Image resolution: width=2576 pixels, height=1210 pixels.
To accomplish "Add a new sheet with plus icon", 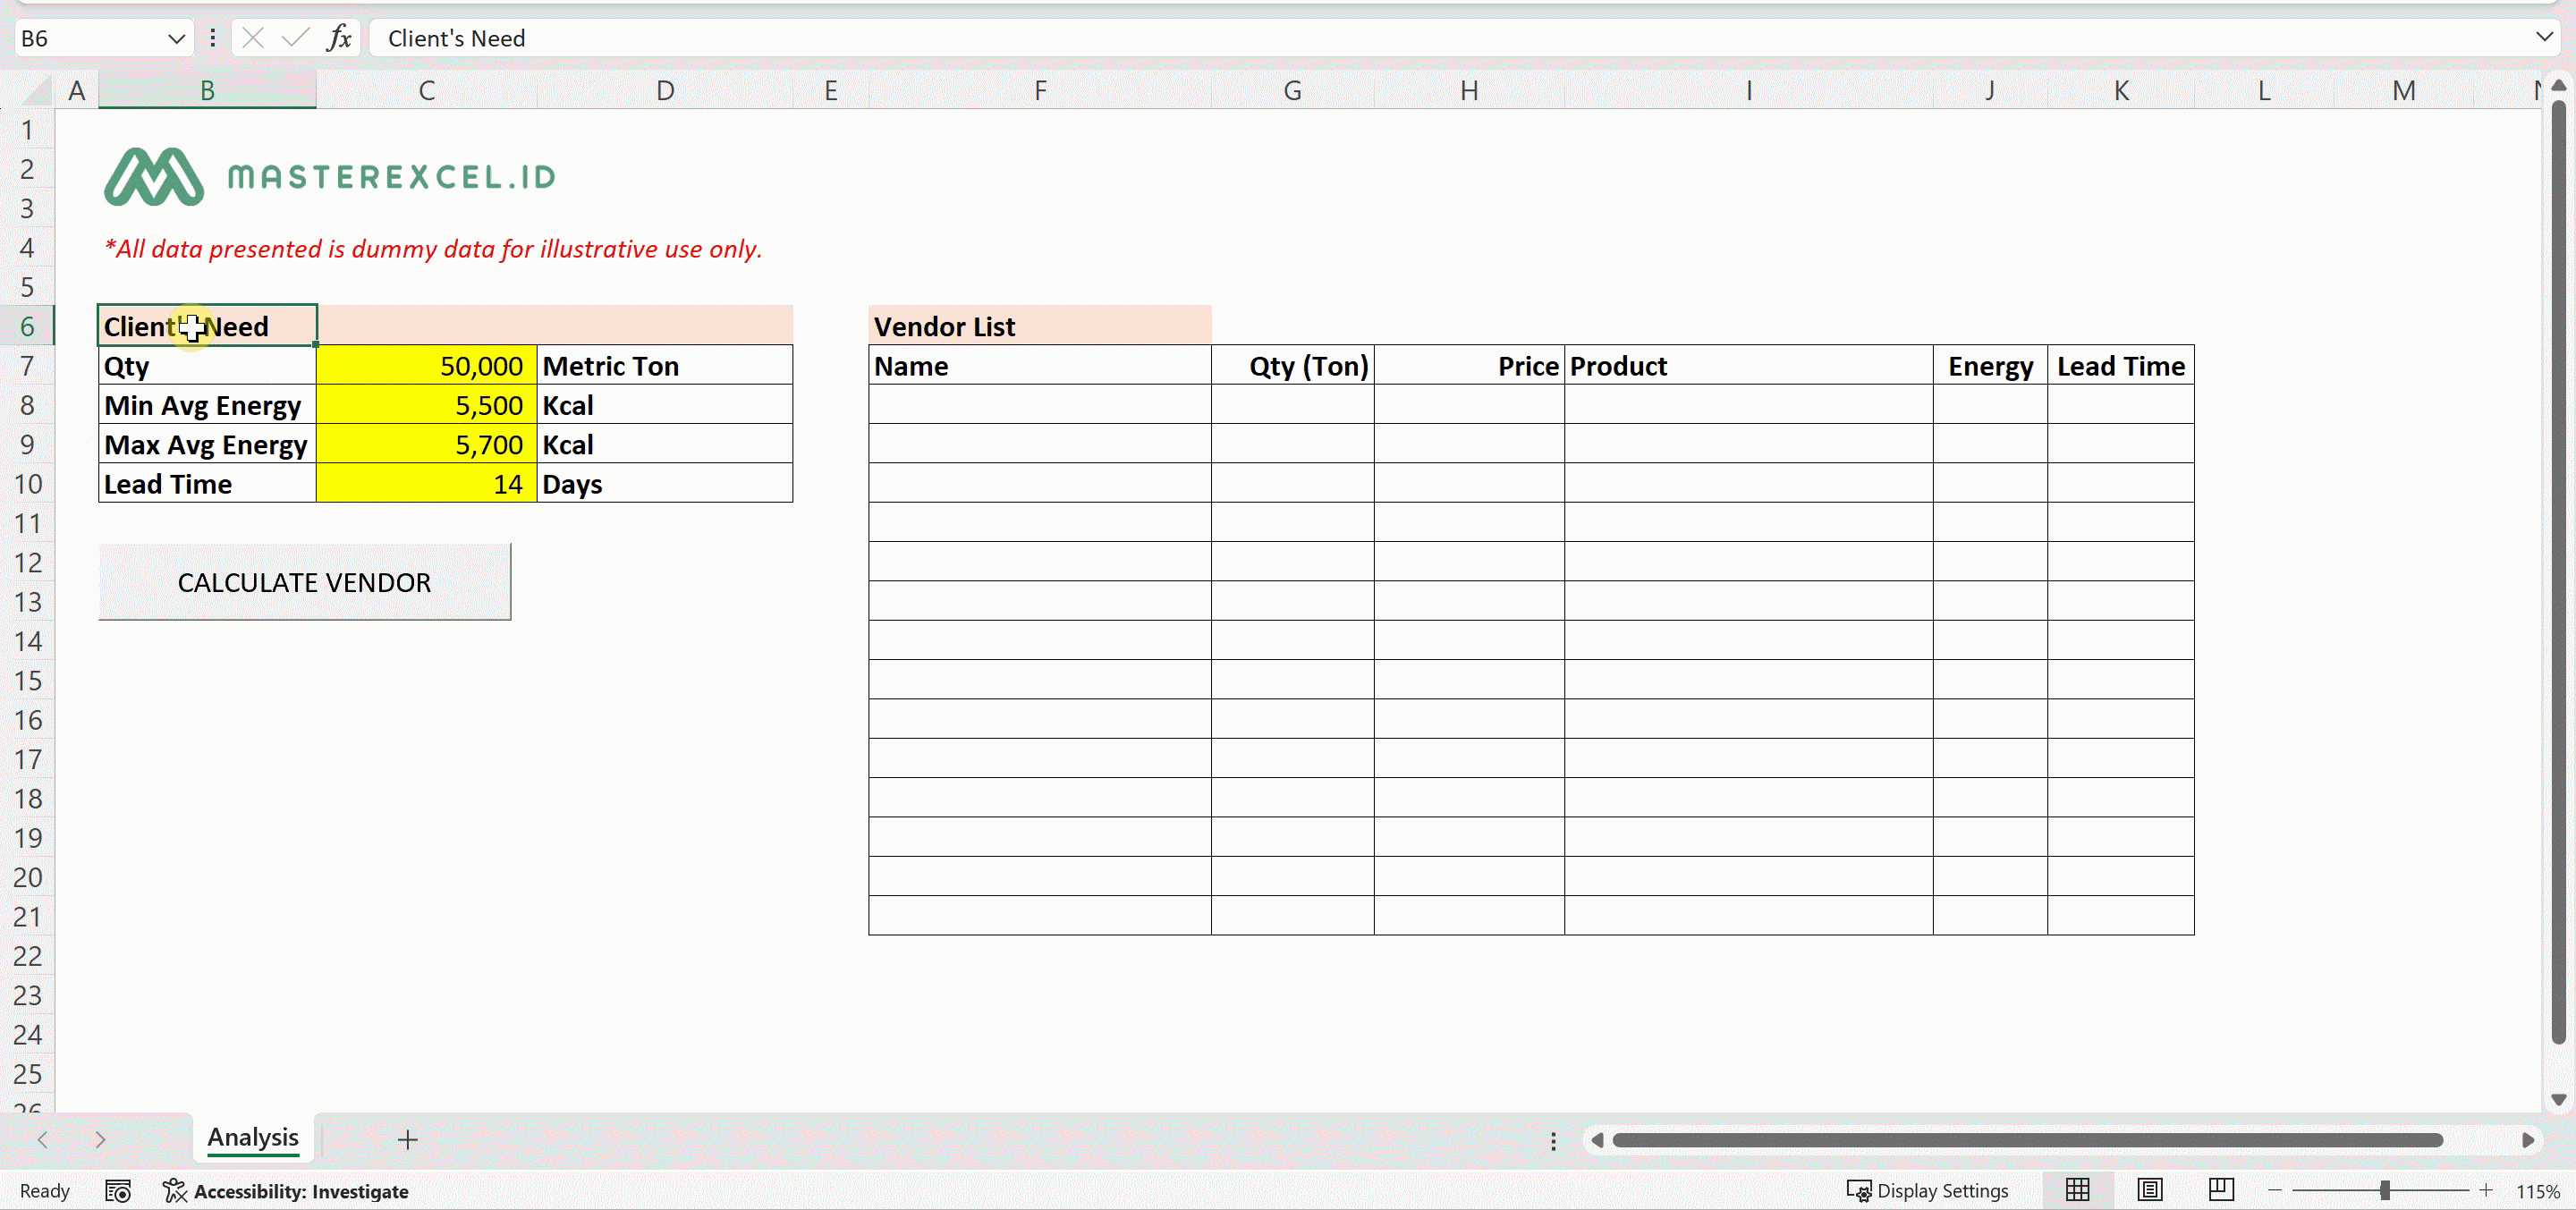I will tap(407, 1140).
